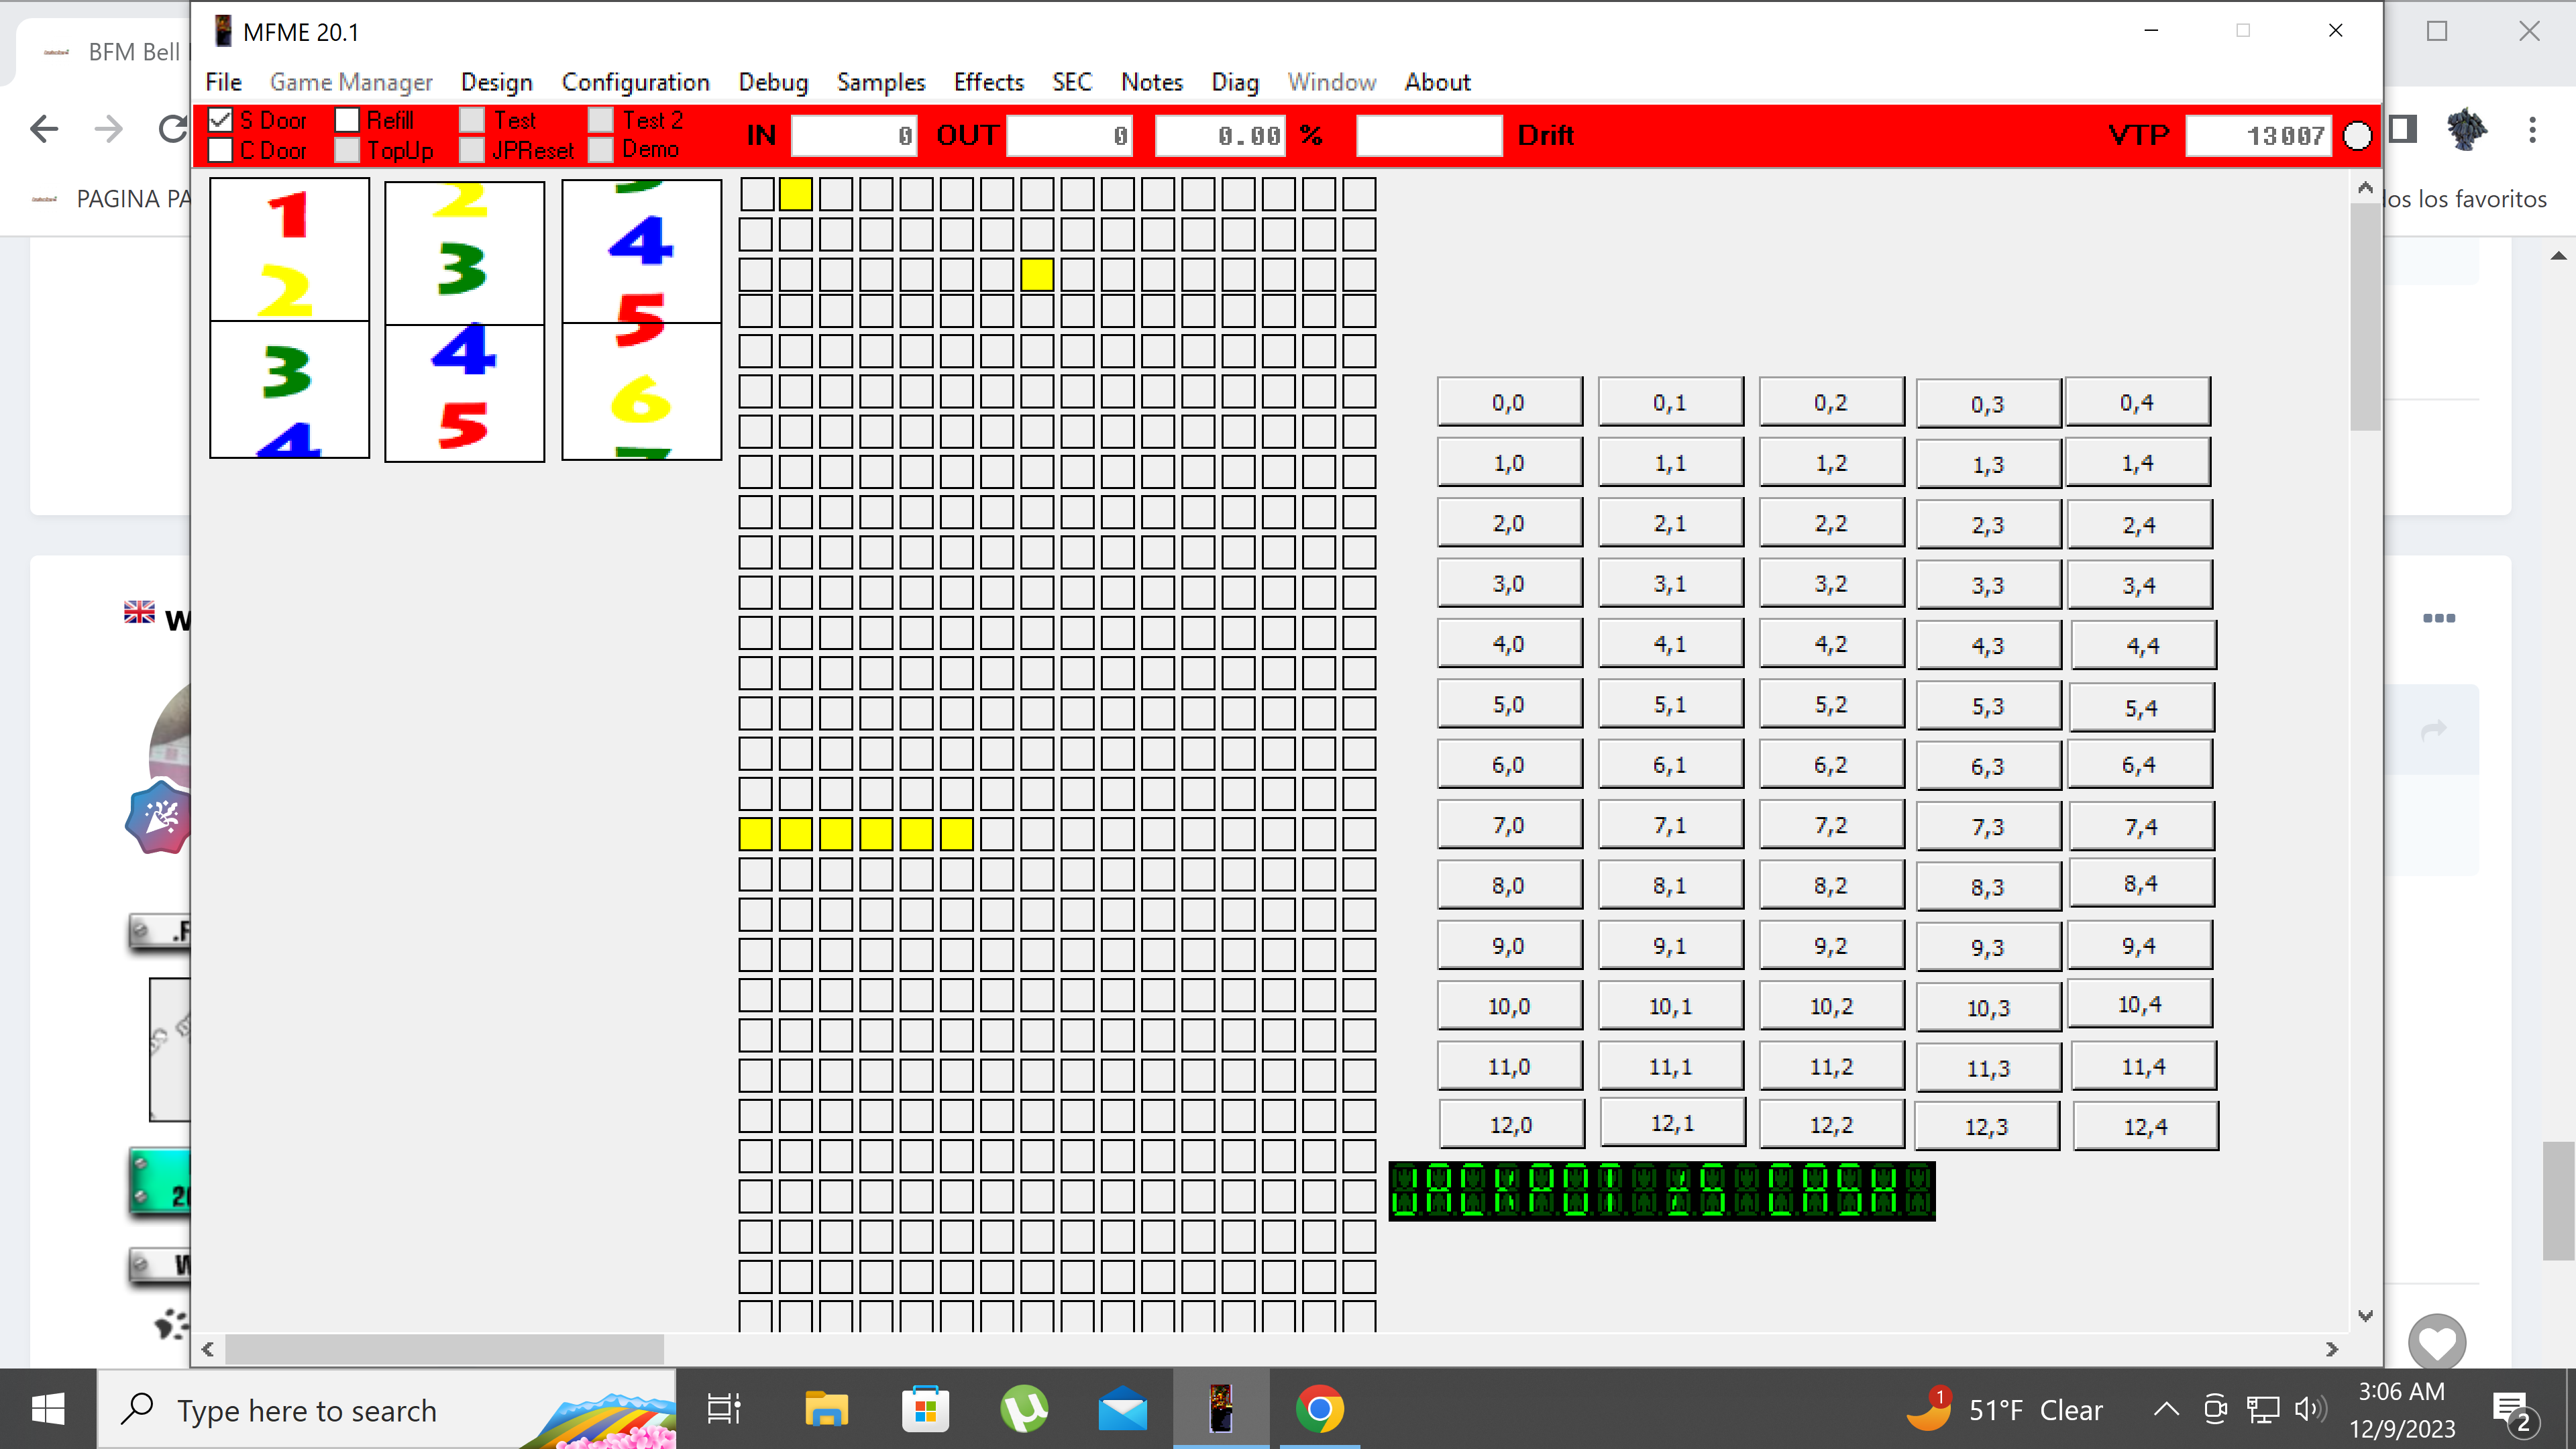The image size is (2576, 1449).
Task: Click the yellow lit lamp in top row
Action: (x=795, y=194)
